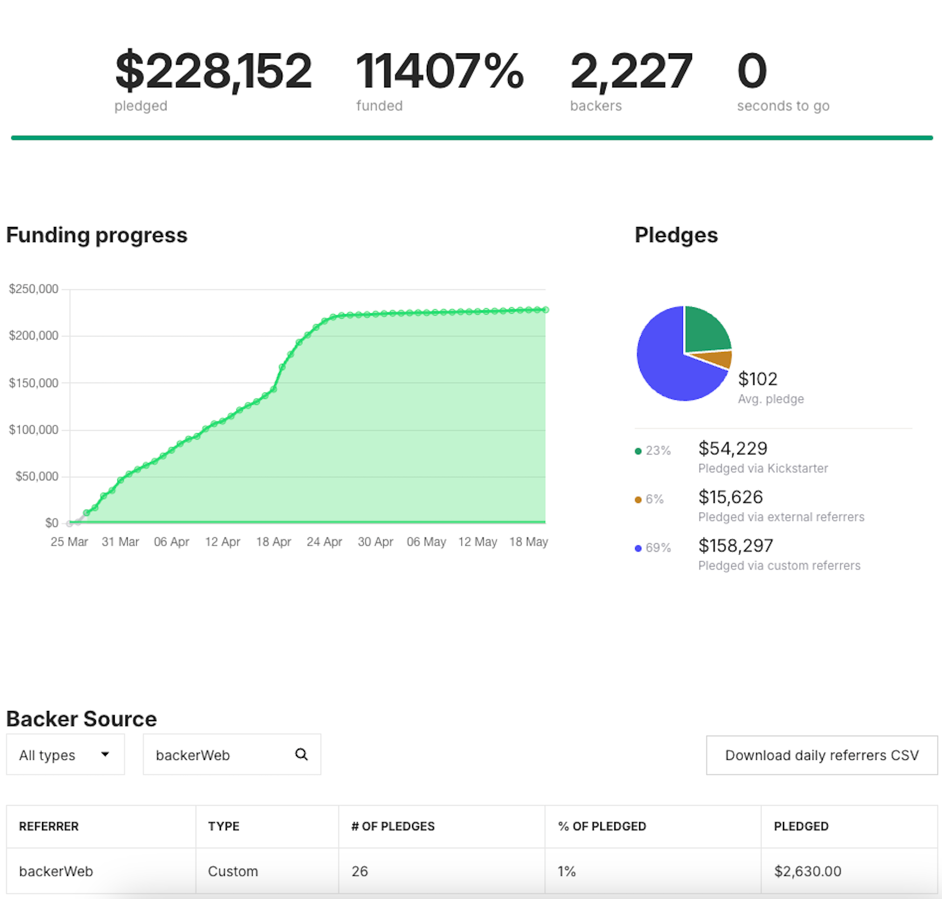Click the search magnifier icon
This screenshot has height=899, width=942.
(x=301, y=755)
